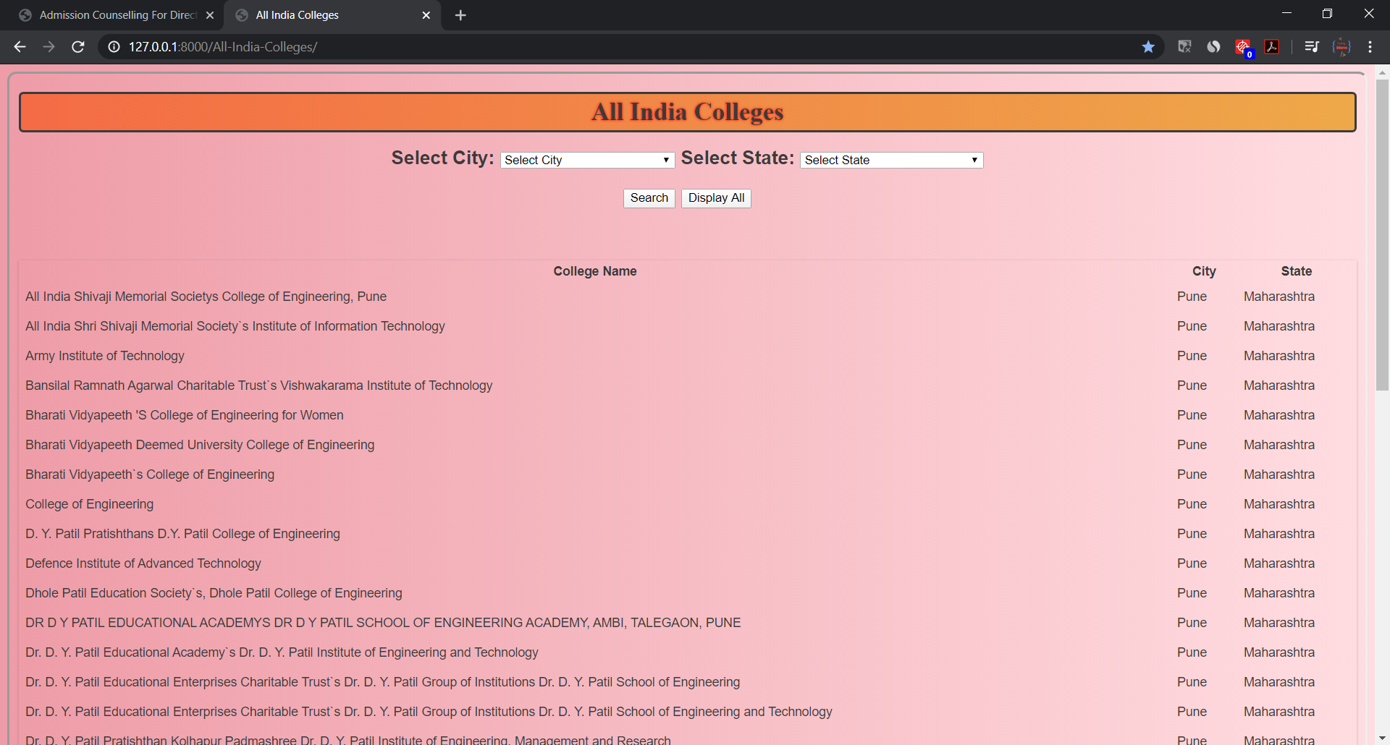Screen dimensions: 1390x745
Task: Open the media control playlist icon
Action: point(1312,47)
